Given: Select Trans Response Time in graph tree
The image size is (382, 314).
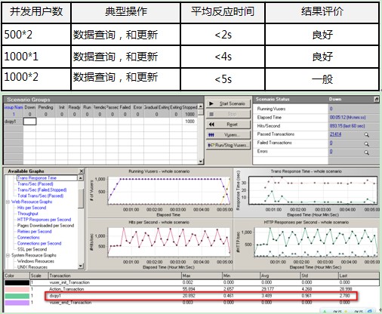Looking at the screenshot, I should click(37, 178).
